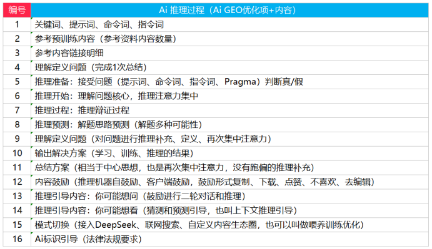Select the number cell '5'
Viewport: 432px width, 249px height.
pos(17,82)
